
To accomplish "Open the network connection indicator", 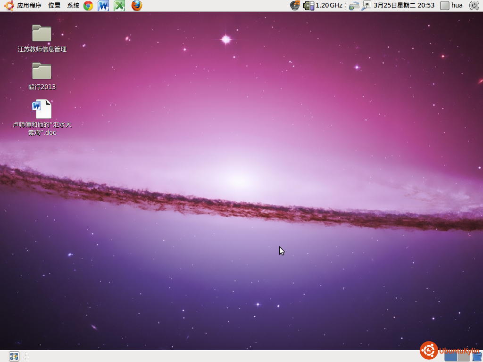I will pos(366,6).
